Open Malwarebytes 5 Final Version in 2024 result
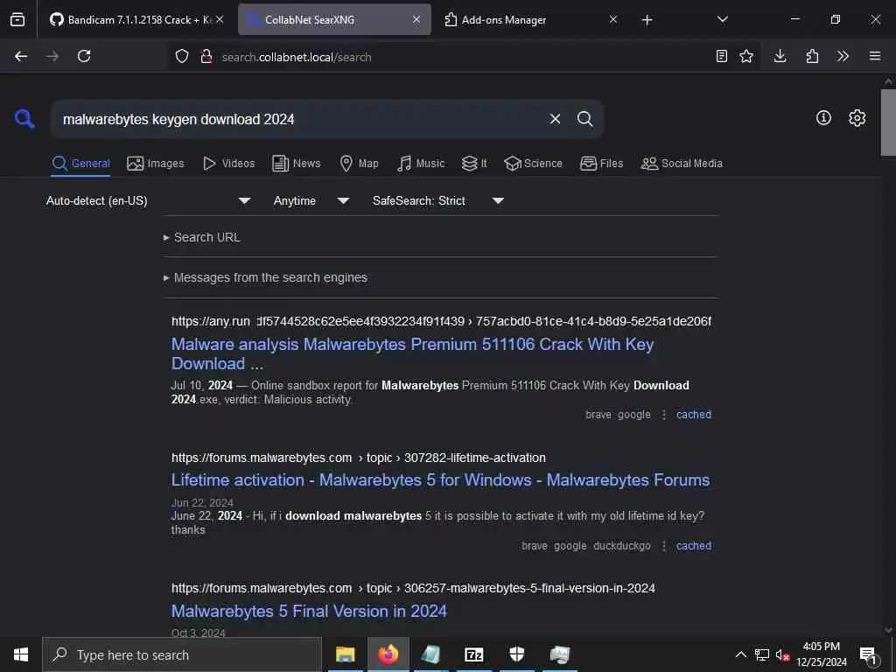This screenshot has height=672, width=896. coord(309,611)
